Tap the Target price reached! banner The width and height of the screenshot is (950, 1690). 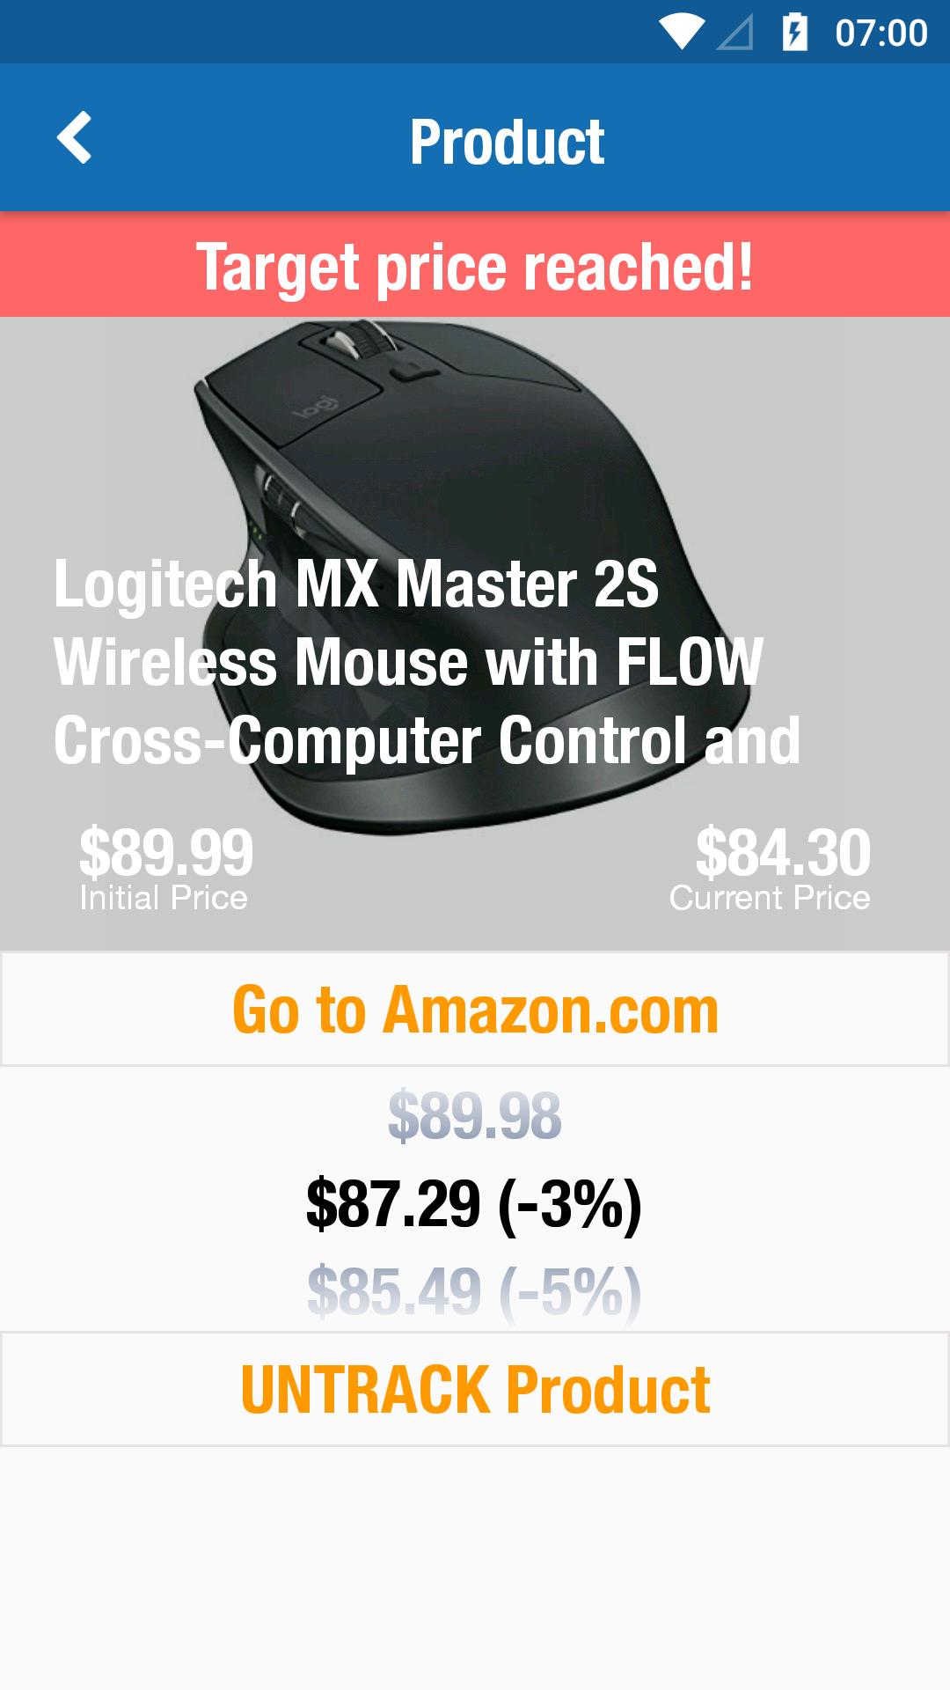pyautogui.click(x=475, y=265)
